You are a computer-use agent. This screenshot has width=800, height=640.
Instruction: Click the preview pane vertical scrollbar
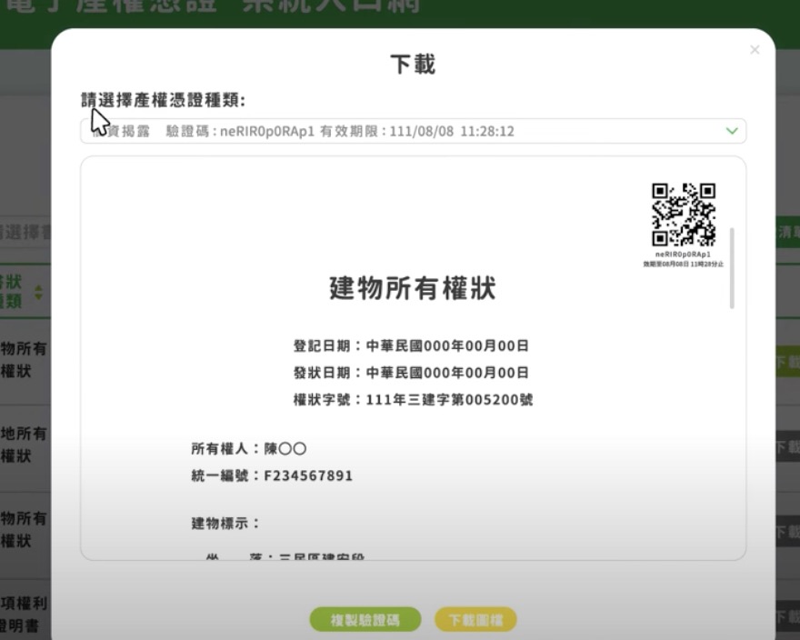(732, 268)
